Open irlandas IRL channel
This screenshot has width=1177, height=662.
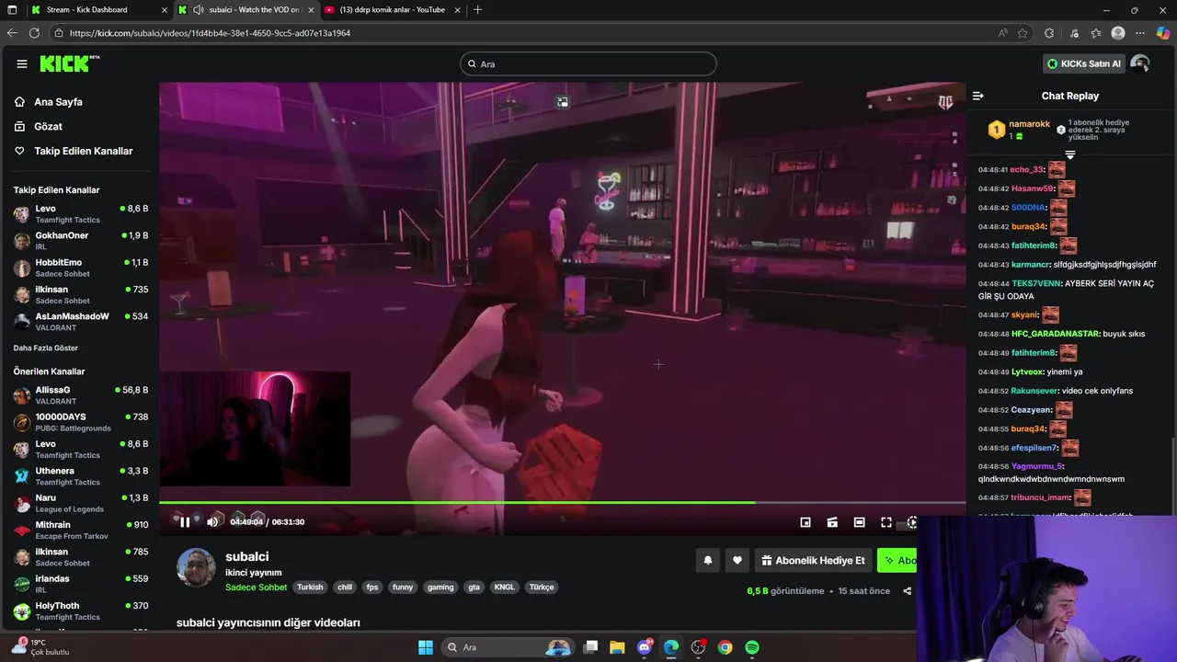coord(80,584)
